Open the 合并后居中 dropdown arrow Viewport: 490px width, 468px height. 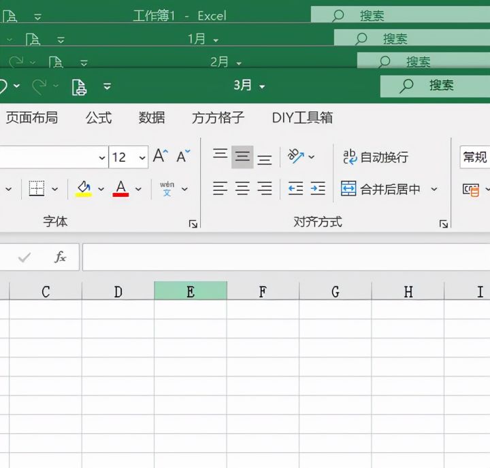[434, 189]
